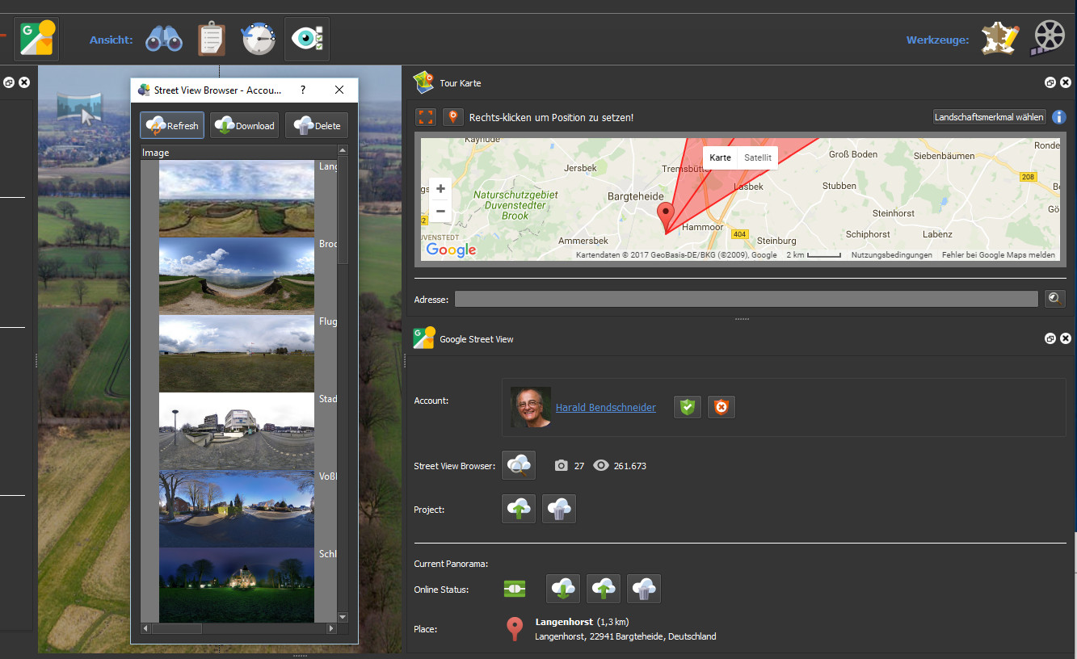
Task: Click the Google Street View toolbar icon
Action: (36, 39)
